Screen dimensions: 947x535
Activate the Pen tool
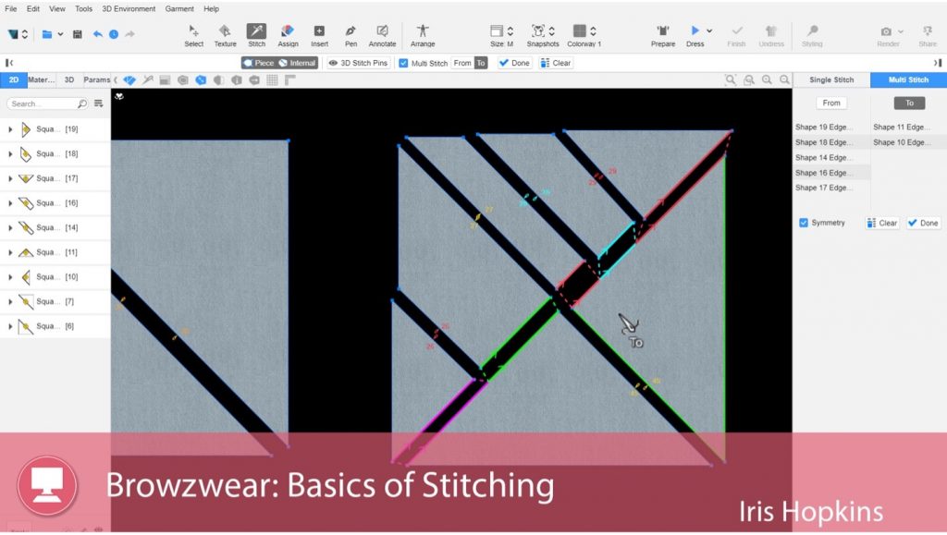351,34
